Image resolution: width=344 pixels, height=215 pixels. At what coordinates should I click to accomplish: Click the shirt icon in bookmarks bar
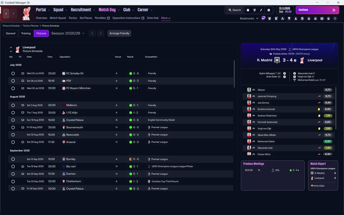[x=270, y=19]
